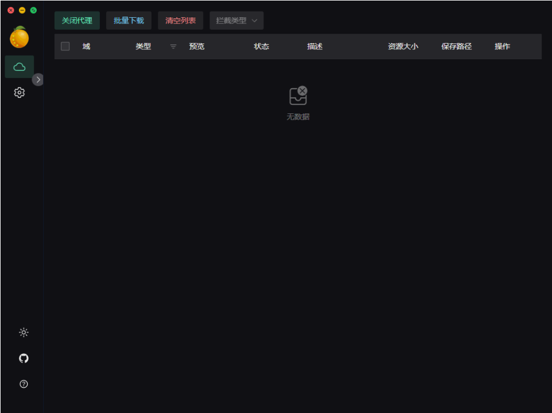Click the 描述 column header
Screen dimensions: 552x413
tap(314, 46)
